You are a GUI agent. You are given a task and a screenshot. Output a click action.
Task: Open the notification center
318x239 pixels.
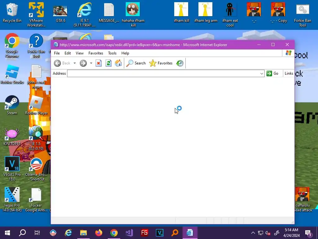click(308, 233)
